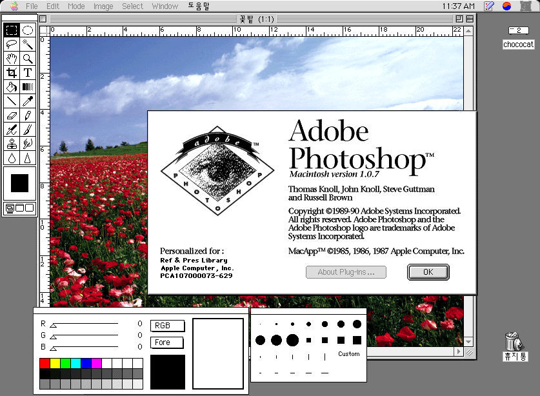Open the Trash icon on the desktop
Screen dimensions: 540x396
point(514,346)
